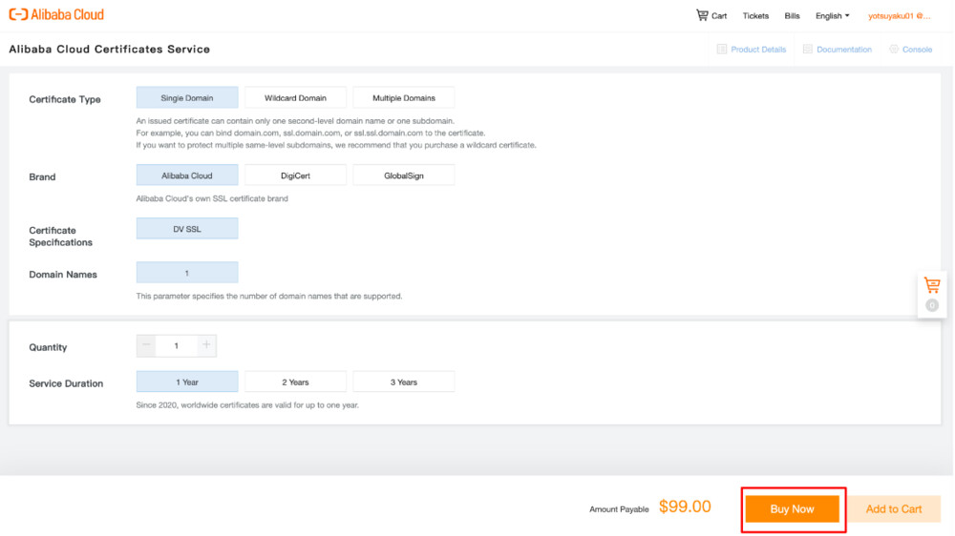Open the Product Details link
Screen dimensions: 955x536
[x=758, y=50]
